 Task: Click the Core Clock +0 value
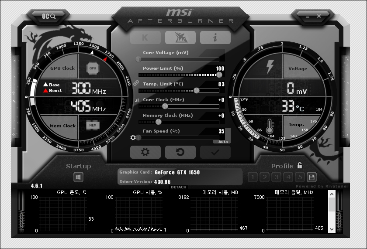221,100
